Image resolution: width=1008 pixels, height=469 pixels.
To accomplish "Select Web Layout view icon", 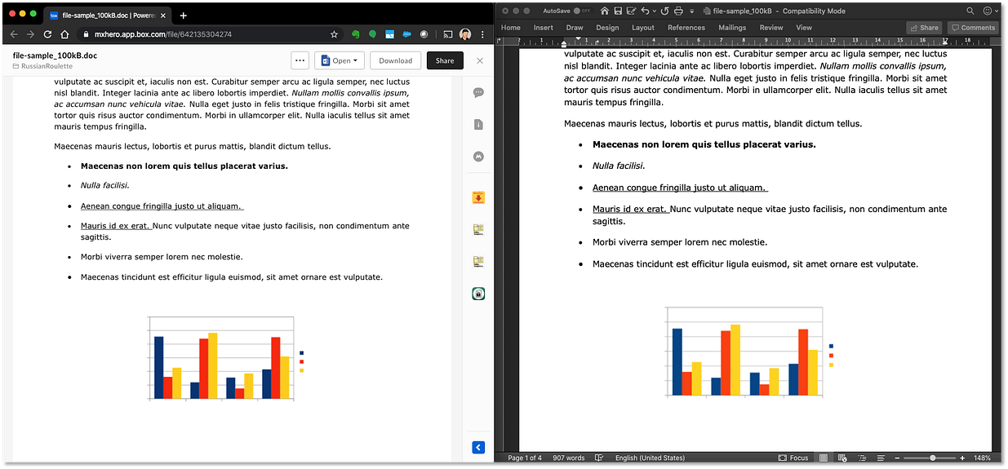I will (842, 458).
